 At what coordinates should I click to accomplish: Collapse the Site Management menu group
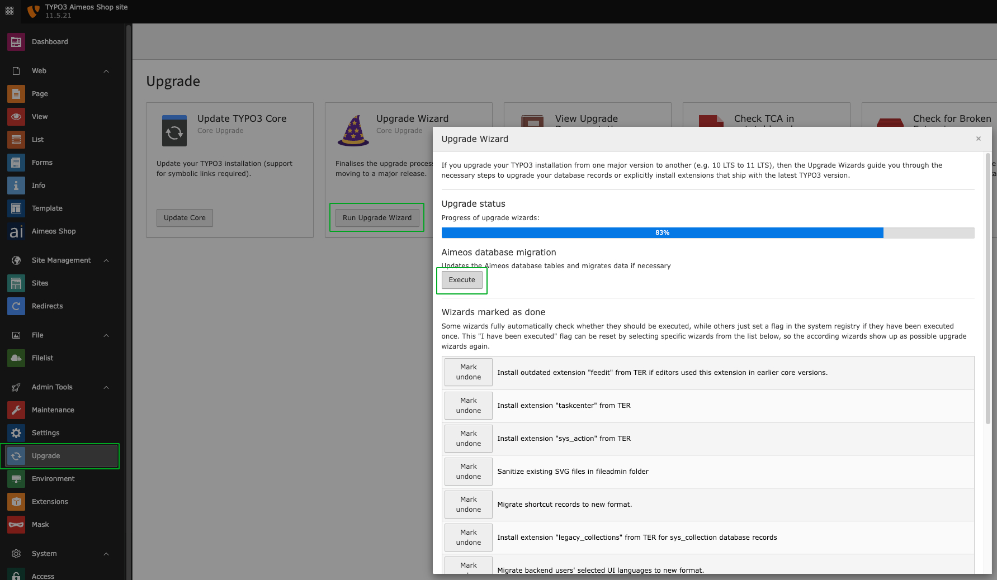click(x=106, y=260)
